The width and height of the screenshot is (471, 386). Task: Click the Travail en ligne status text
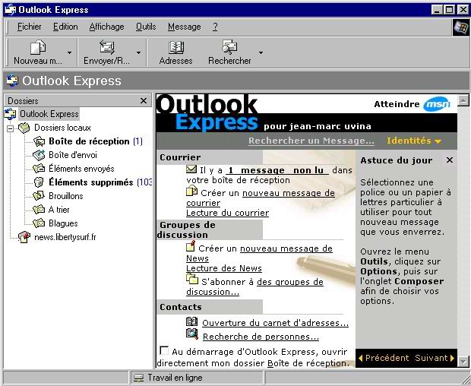(x=175, y=378)
